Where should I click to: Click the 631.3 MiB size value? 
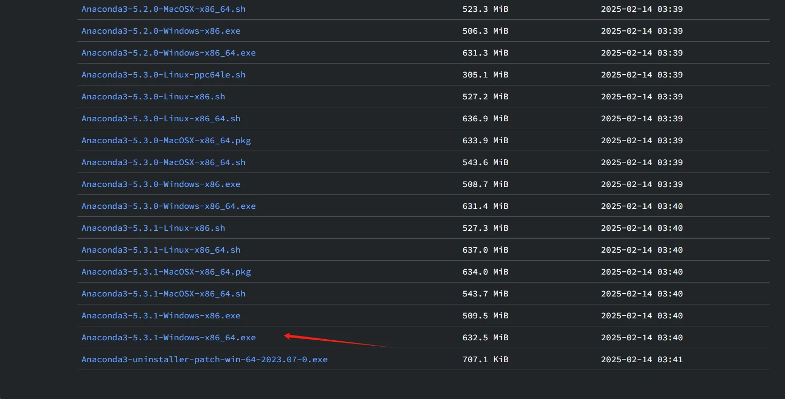click(485, 53)
